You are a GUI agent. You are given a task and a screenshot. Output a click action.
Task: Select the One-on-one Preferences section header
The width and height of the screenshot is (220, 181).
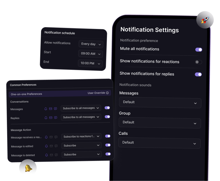pos(26,94)
